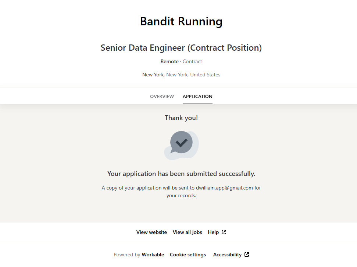357x267 pixels.
Task: Click the Contract employment type label
Action: pos(192,62)
